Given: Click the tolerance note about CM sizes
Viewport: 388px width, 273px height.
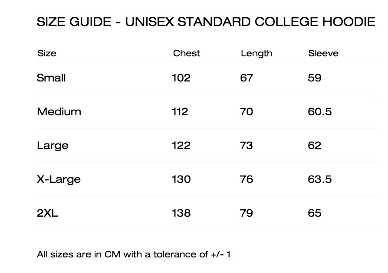Looking at the screenshot, I should pos(134,254).
